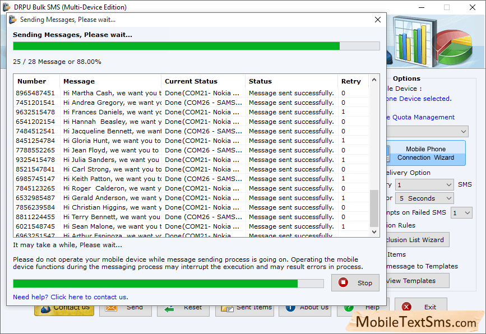
Task: Click the '25 / 28 Message or 88.00%' text
Action: tap(57, 62)
